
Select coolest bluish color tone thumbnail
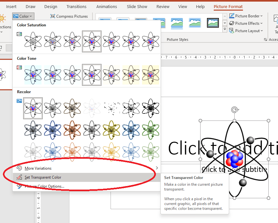pos(33,75)
